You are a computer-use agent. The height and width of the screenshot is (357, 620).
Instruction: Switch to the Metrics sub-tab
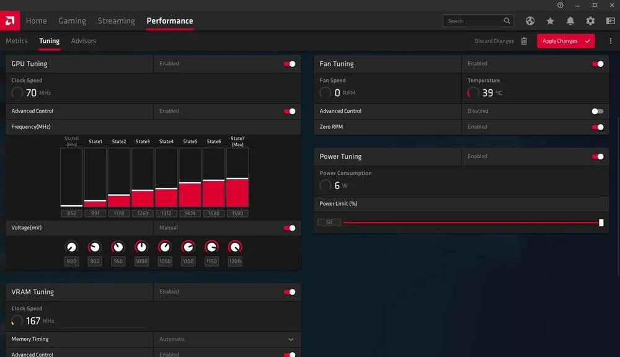[17, 41]
